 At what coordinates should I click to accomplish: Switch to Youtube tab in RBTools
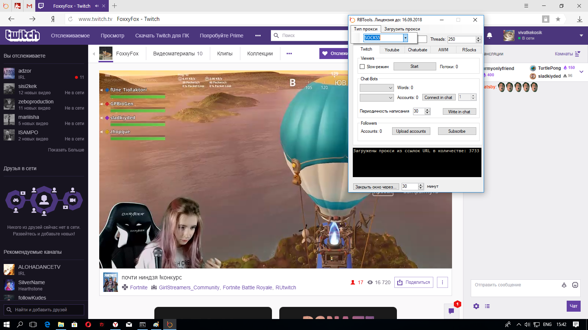pos(392,50)
